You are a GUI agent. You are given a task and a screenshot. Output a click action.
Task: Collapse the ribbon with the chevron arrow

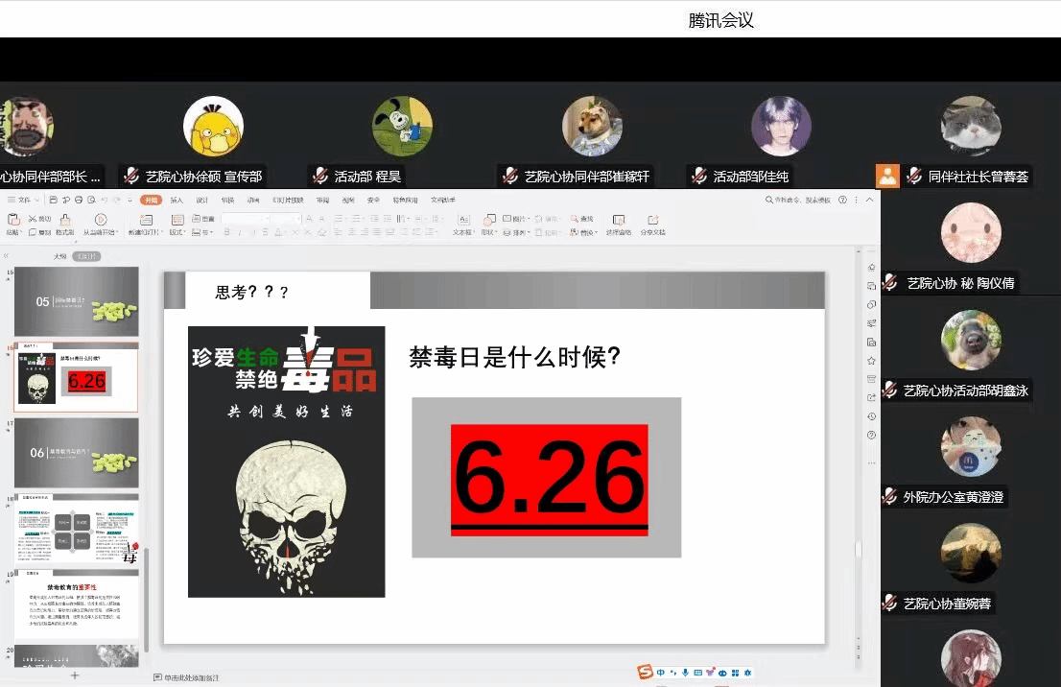pyautogui.click(x=869, y=200)
